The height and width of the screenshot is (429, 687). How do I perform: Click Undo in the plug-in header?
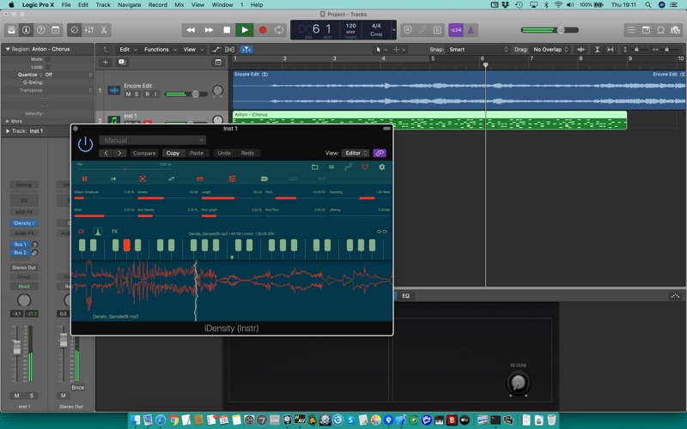[224, 154]
